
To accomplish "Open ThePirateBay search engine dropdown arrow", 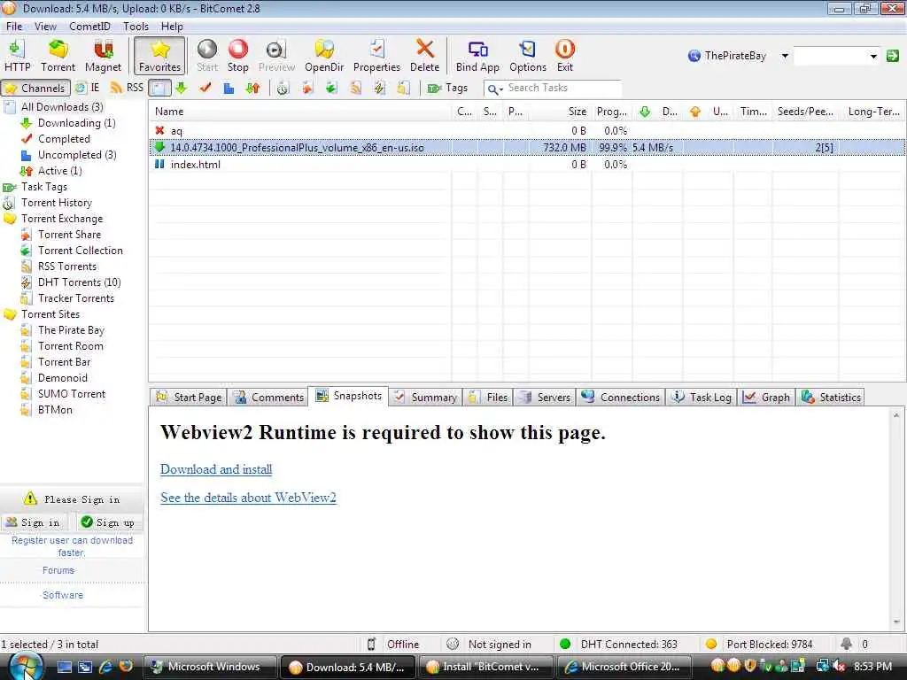I will [785, 56].
